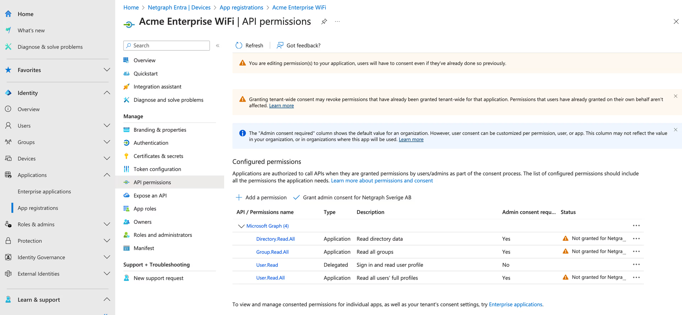Expand External Identities chevron
The image size is (682, 315).
[x=107, y=273]
